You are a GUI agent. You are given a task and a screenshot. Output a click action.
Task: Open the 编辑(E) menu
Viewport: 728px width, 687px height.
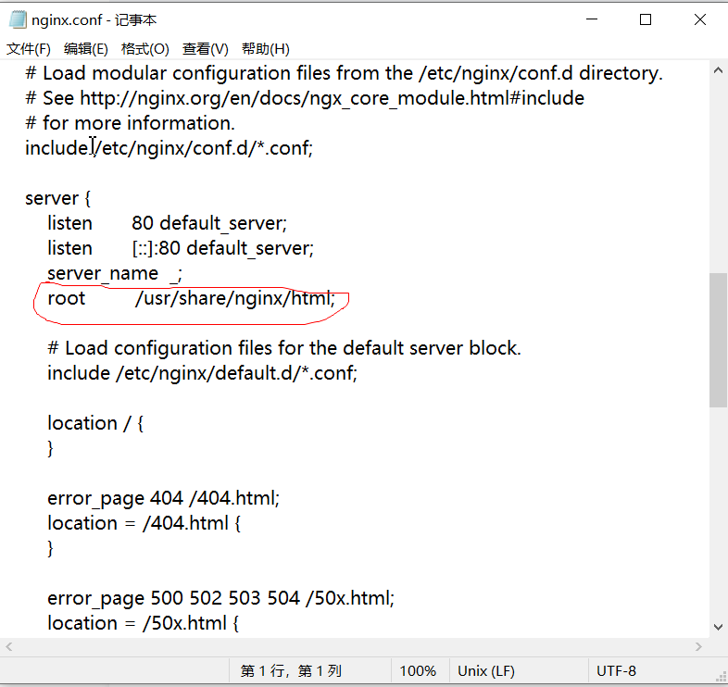(86, 49)
